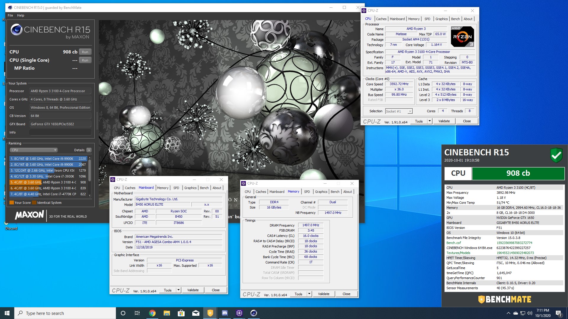This screenshot has height=319, width=568.
Task: Click BenchMate green checkmark shield
Action: pyautogui.click(x=556, y=155)
